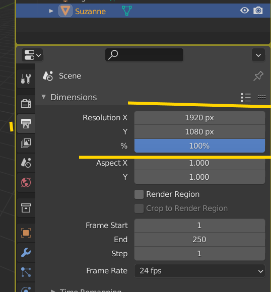Toggle the pin icon beside Scene
This screenshot has width=271, height=292.
[x=258, y=76]
